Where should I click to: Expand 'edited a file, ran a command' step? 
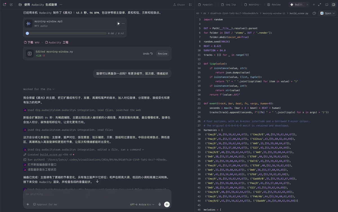tap(86, 149)
